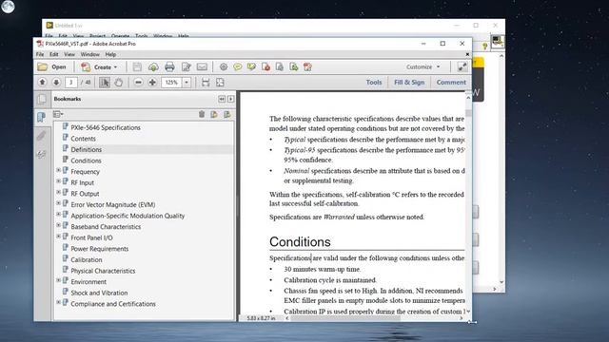Click the page number input field
The image size is (609, 342).
click(71, 83)
